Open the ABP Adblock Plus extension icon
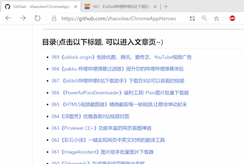244x164 pixels. tap(232, 18)
